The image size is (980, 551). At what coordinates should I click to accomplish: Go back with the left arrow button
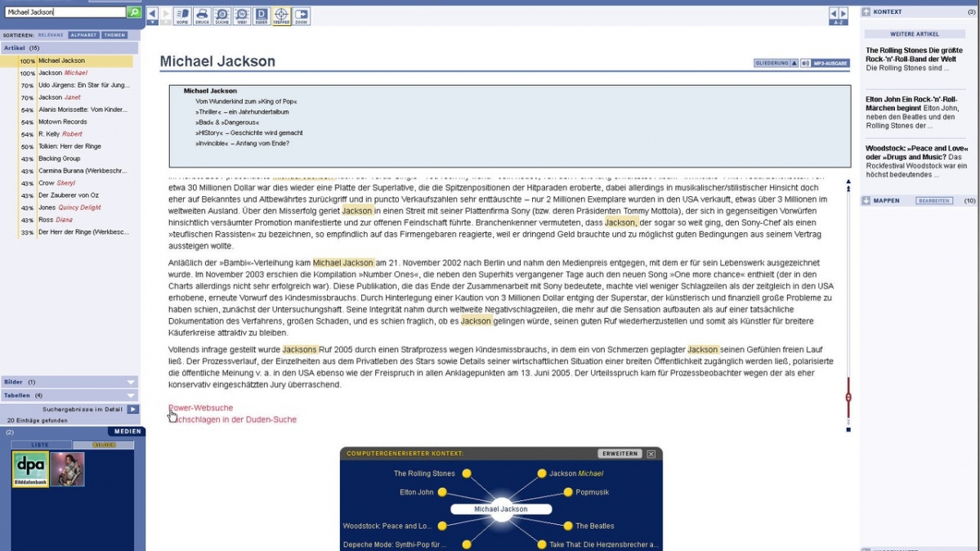coord(152,14)
